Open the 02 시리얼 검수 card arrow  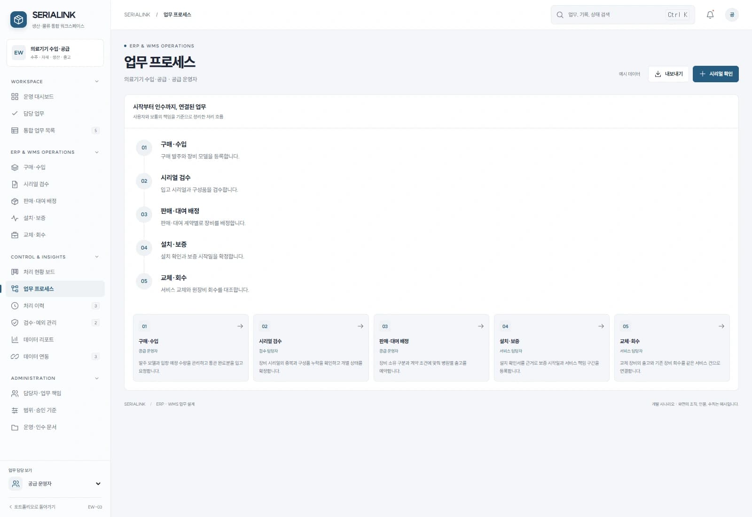[360, 326]
